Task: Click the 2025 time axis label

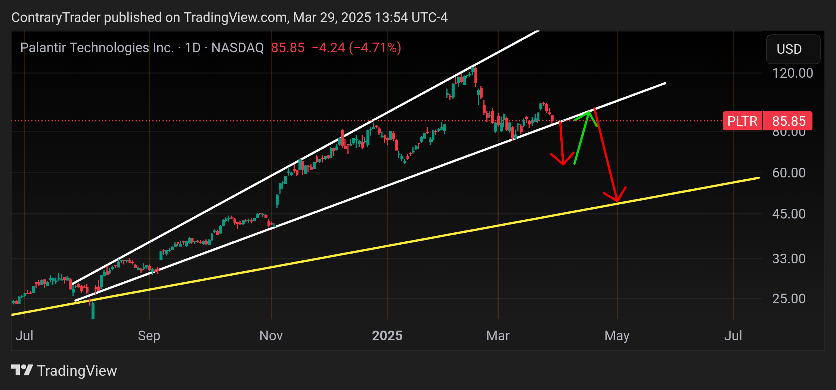Action: [x=387, y=335]
